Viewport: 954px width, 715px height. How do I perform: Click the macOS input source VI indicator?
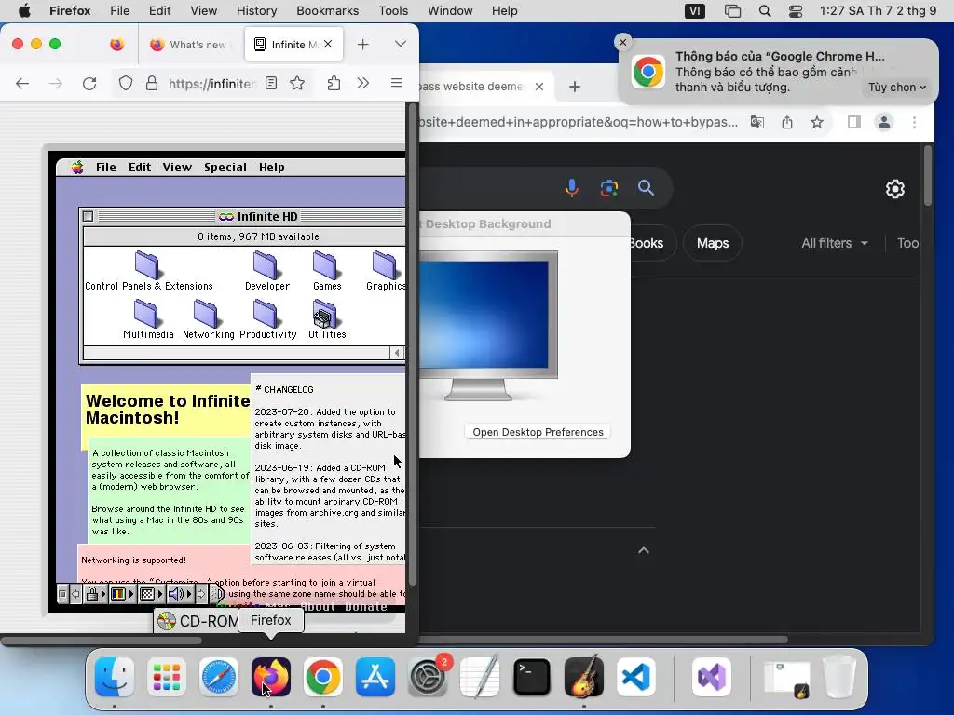tap(695, 11)
